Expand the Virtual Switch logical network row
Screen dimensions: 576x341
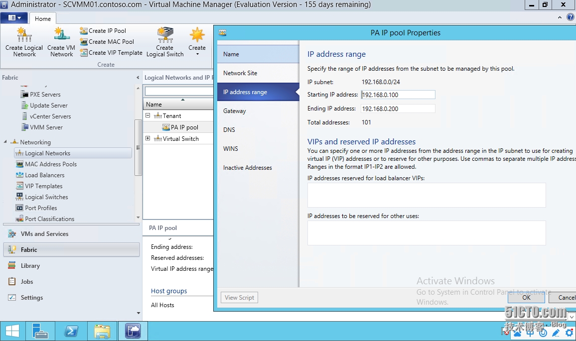(x=147, y=138)
